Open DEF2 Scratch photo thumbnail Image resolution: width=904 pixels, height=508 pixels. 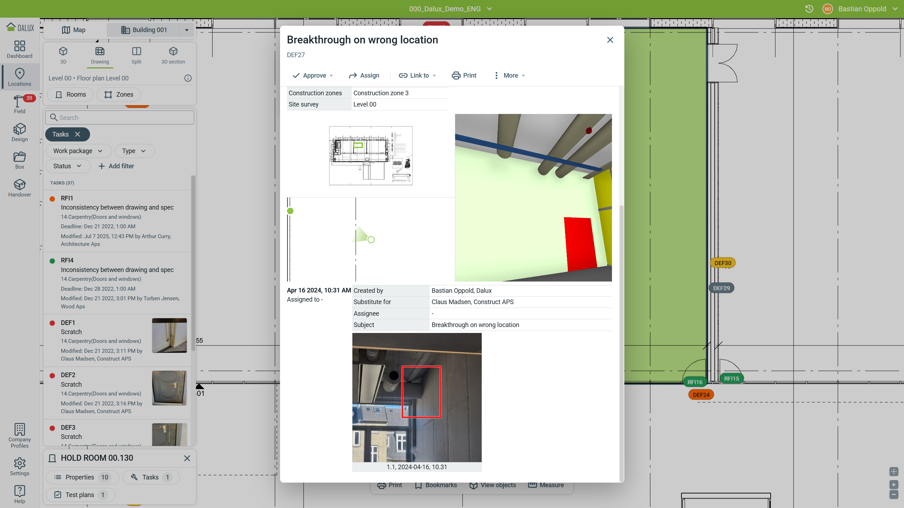coord(169,388)
